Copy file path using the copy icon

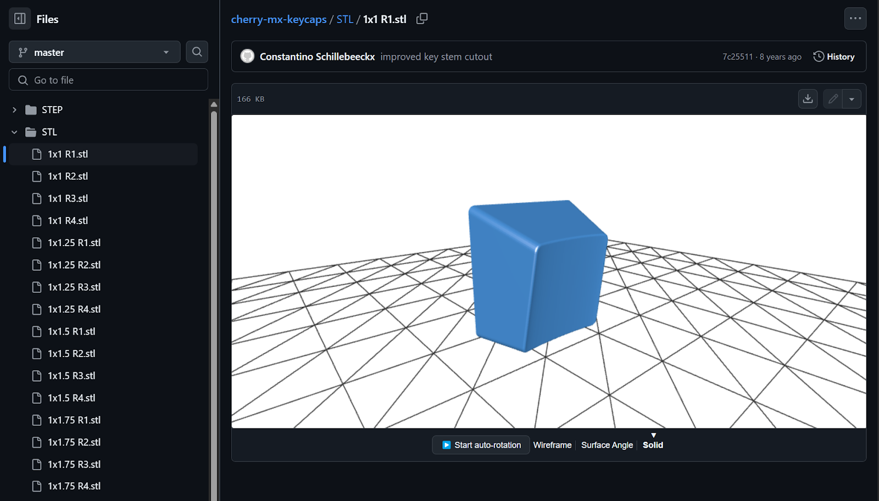click(x=422, y=19)
